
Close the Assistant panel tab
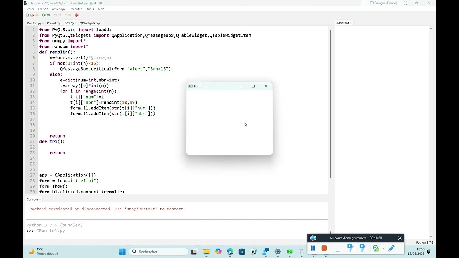pos(351,23)
